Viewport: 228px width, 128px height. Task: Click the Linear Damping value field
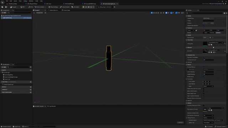click(208, 72)
